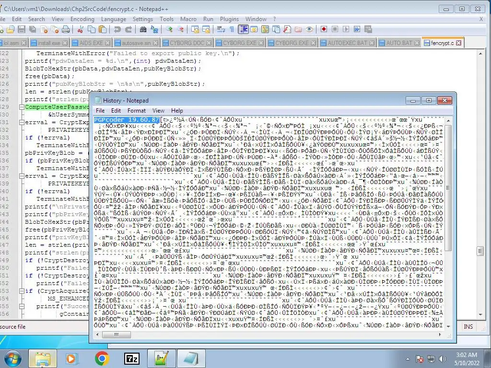The height and width of the screenshot is (368, 491).
Task: Open Folder as Workspace icon
Action: point(298,29)
